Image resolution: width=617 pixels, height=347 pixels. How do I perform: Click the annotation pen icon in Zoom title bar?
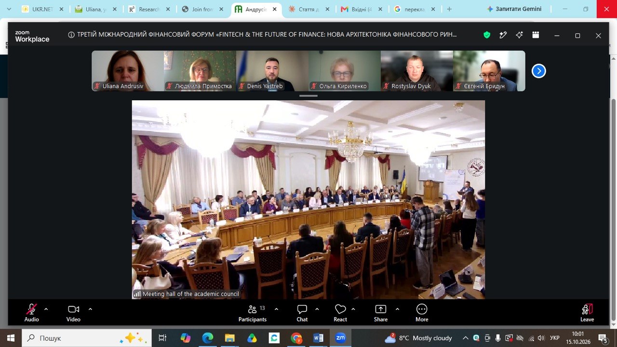[x=503, y=35]
